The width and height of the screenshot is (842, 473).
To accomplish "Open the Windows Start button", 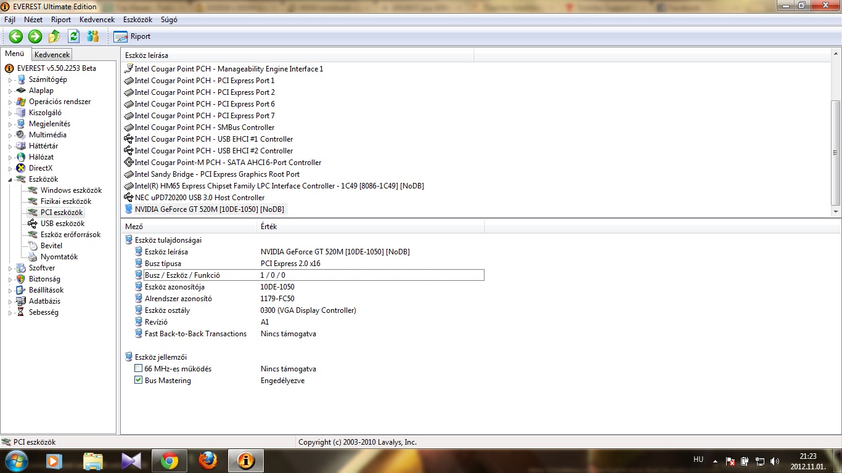I will [15, 460].
